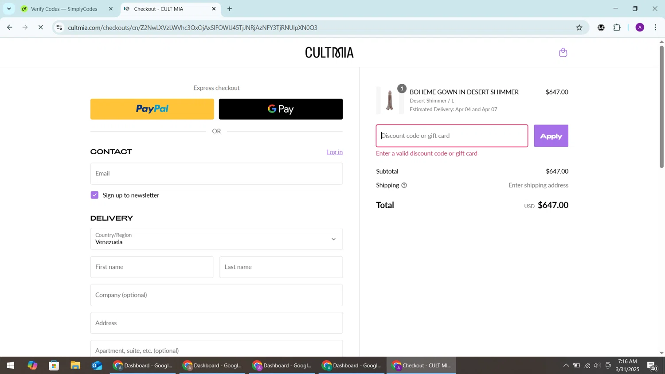The height and width of the screenshot is (374, 665).
Task: Open the Windows Start menu
Action: click(x=10, y=366)
